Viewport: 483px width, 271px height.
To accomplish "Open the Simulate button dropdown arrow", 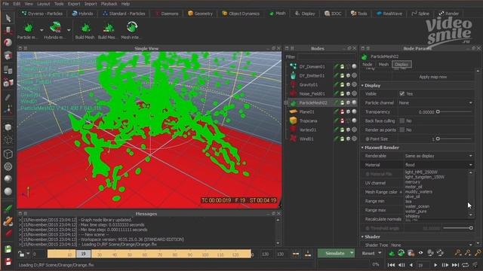I will point(352,253).
